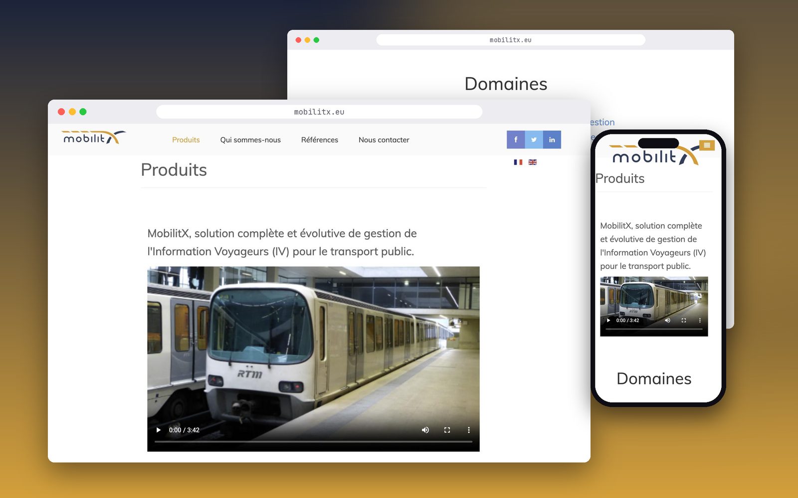Enter fullscreen on the desktop video
This screenshot has height=498, width=798.
coord(447,430)
